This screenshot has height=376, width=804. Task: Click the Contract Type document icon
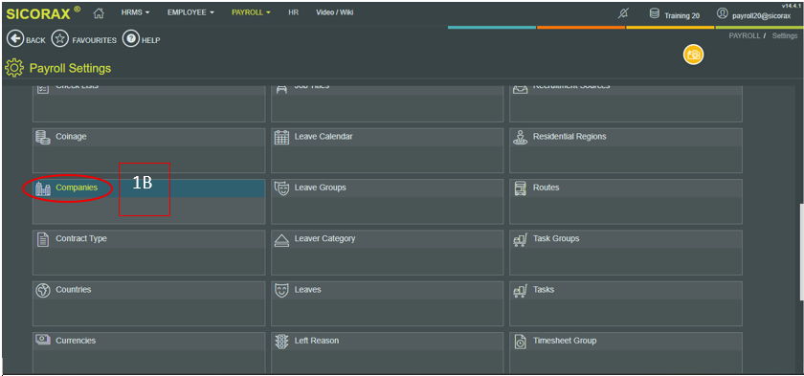tap(43, 239)
